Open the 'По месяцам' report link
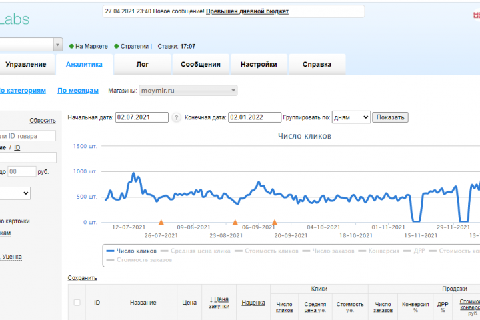The height and width of the screenshot is (320, 480). point(78,91)
